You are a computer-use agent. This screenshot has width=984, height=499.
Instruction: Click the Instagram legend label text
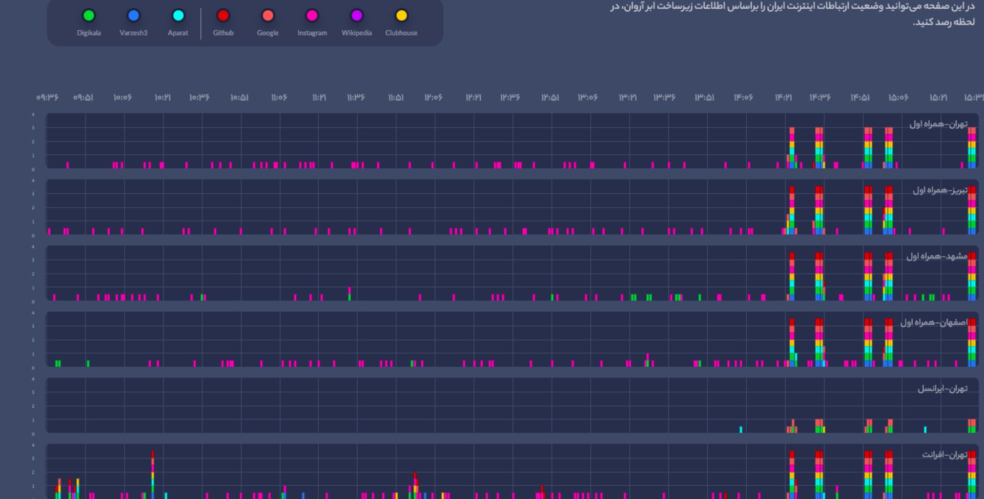coord(312,33)
